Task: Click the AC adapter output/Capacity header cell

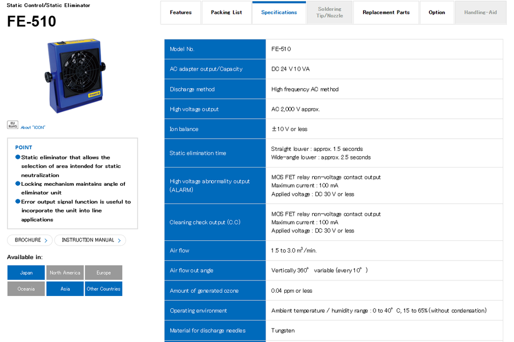Action: (x=215, y=69)
